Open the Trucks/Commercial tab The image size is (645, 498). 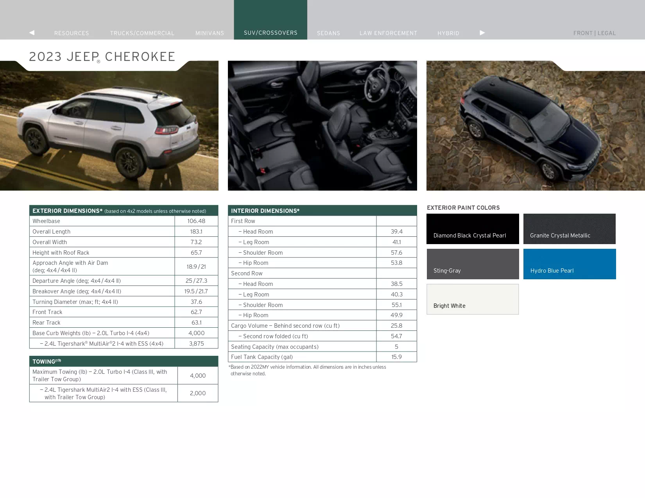pos(142,33)
